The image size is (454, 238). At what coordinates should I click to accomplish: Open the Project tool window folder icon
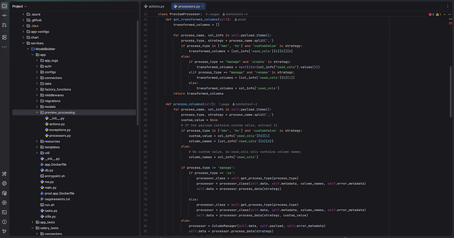coord(5,6)
